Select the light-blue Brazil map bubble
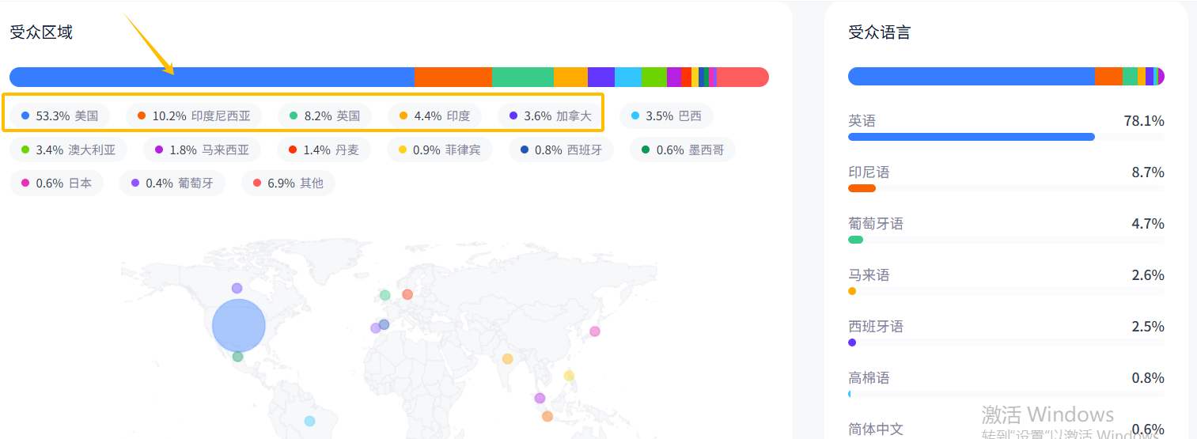Viewport: 1197px width, 439px height. click(309, 421)
